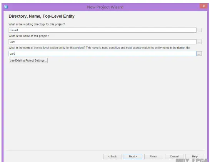Viewport: 210px width, 162px height.
Task: Focus the top-level design entity name field
Action: pyautogui.click(x=102, y=53)
